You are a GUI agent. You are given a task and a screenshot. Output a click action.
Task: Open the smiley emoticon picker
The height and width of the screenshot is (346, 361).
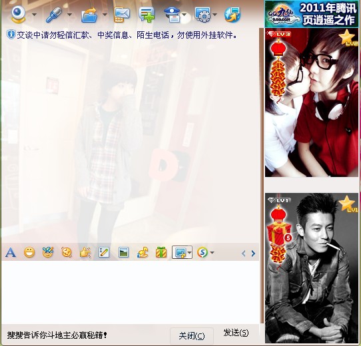[x=29, y=253]
